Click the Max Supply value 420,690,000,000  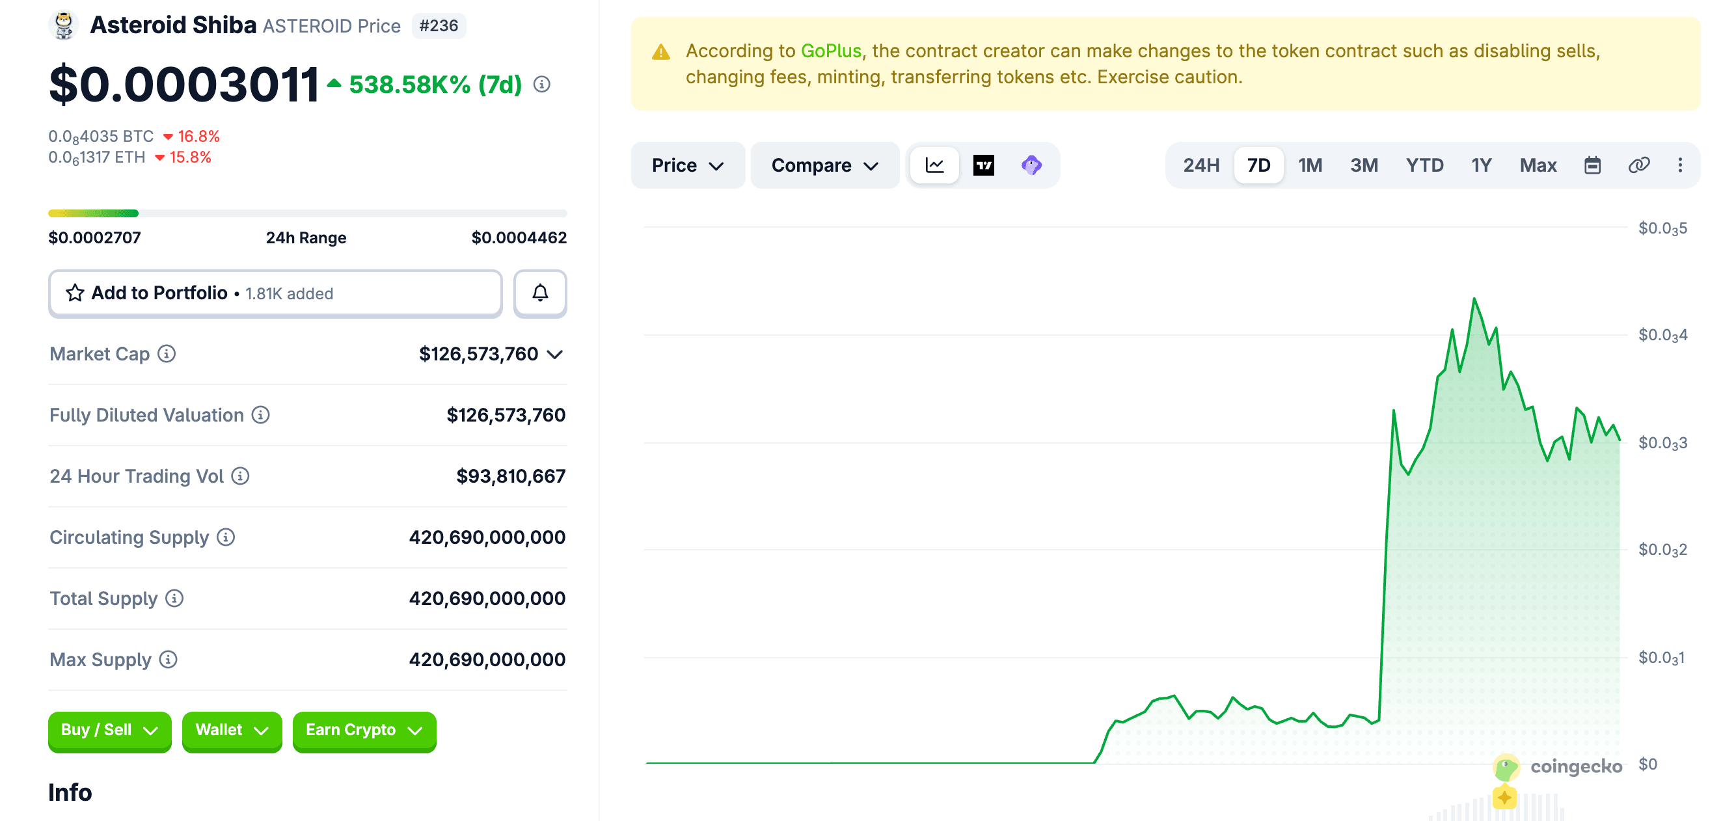point(487,659)
